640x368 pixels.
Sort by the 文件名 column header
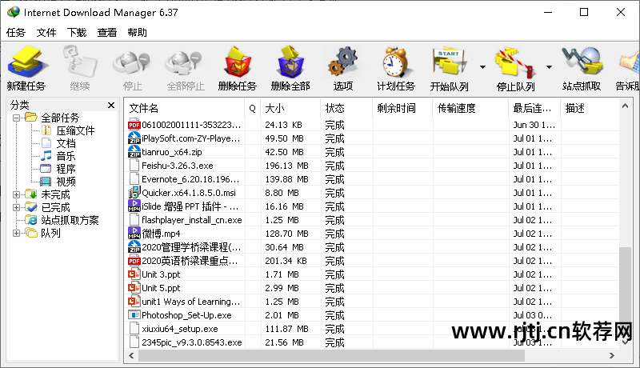click(185, 108)
